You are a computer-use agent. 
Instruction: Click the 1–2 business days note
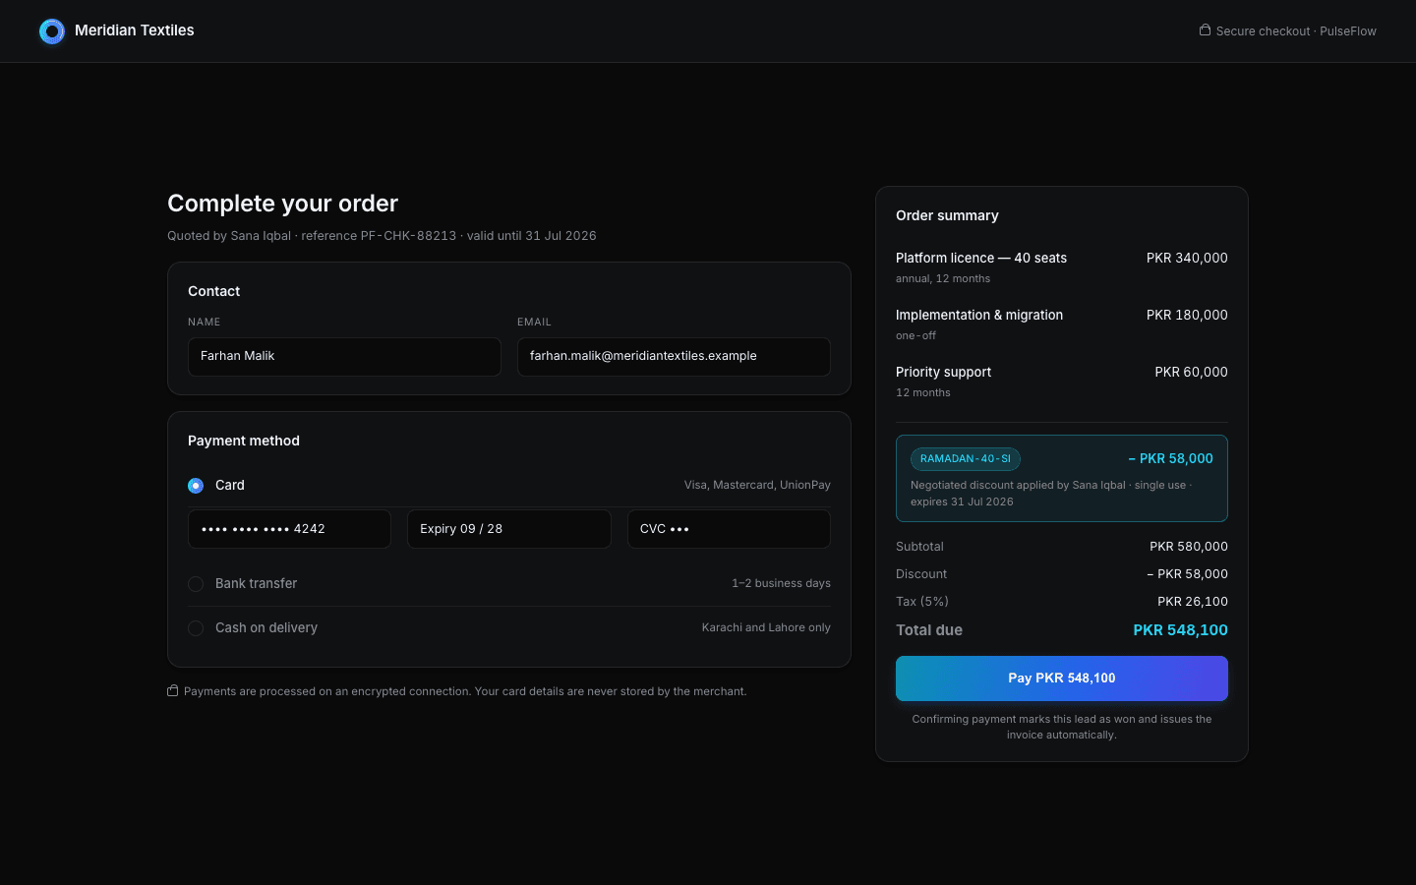tap(781, 583)
